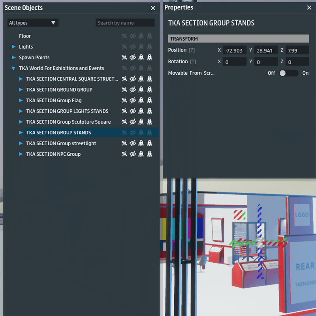316x316 pixels.
Task: Click the edit lock icon for TKA SECTION Group Sculpture Square
Action: click(x=141, y=122)
